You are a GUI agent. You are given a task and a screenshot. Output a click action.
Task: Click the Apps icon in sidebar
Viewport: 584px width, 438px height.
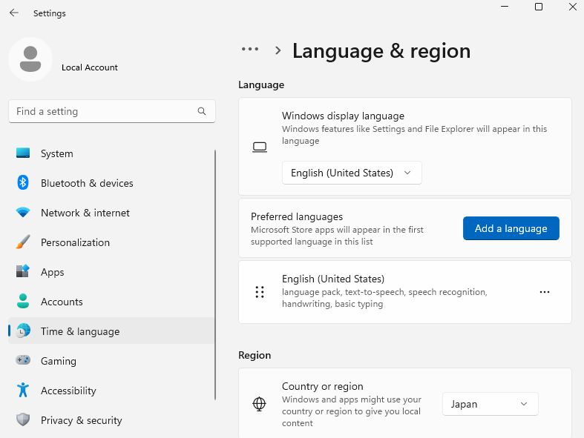coord(23,272)
